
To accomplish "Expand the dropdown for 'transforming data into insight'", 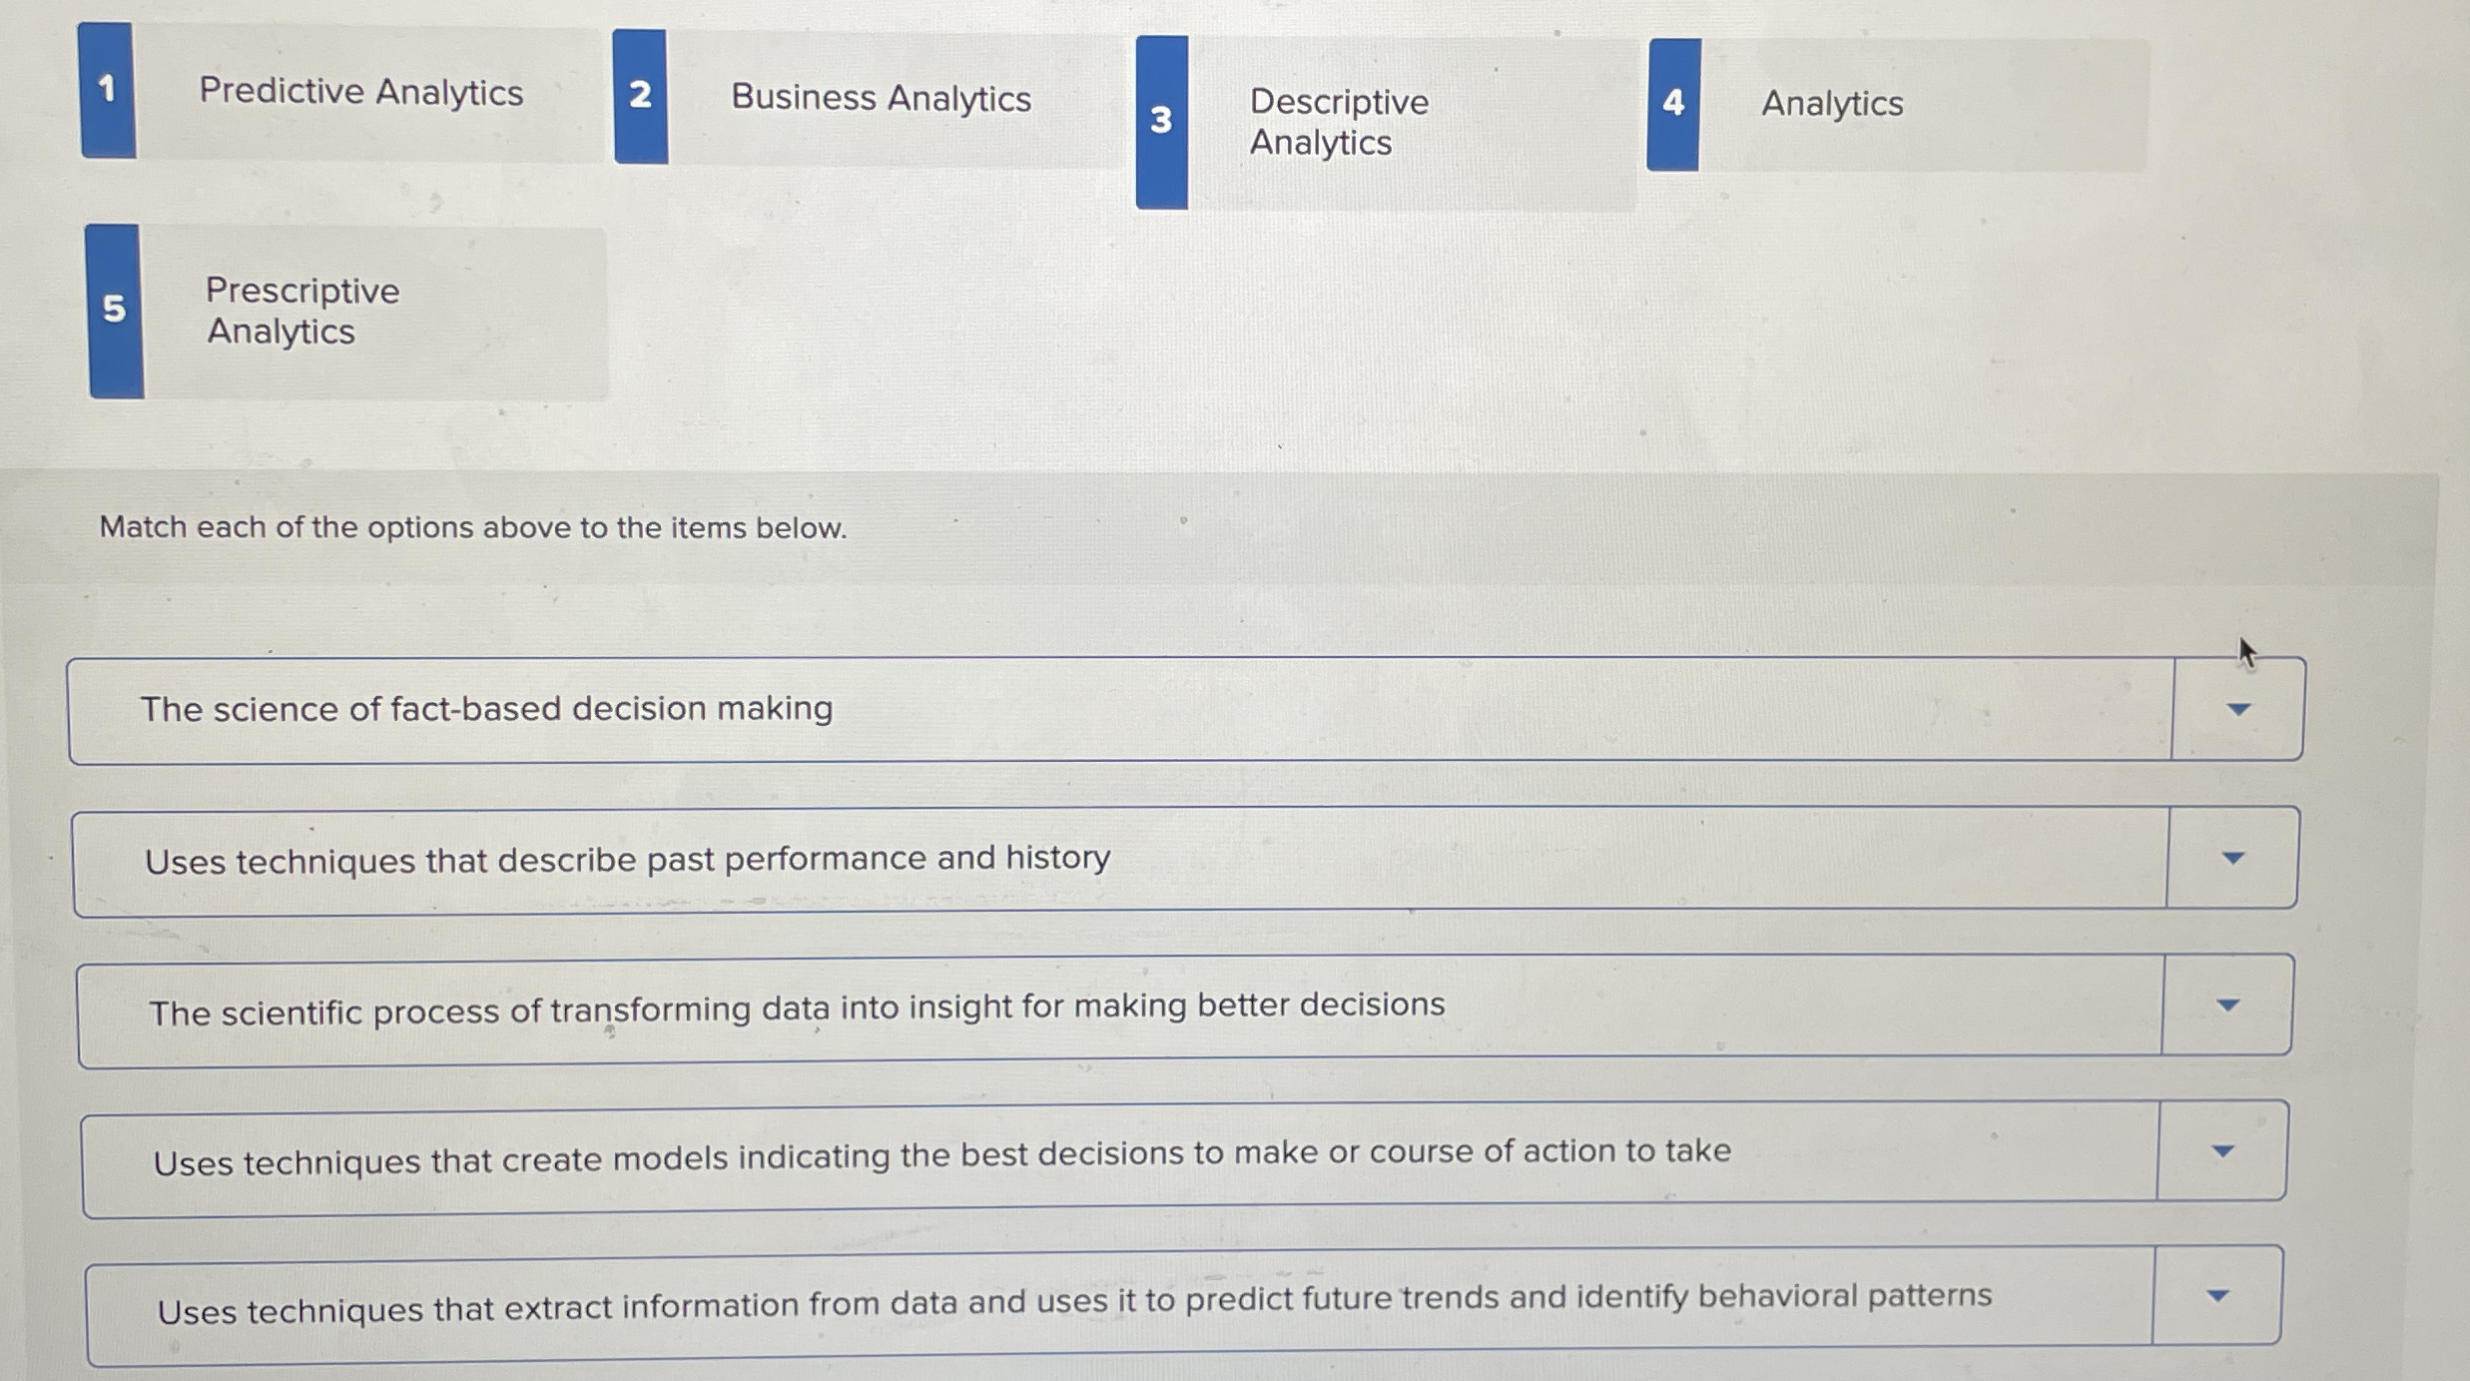I will click(x=2228, y=1006).
